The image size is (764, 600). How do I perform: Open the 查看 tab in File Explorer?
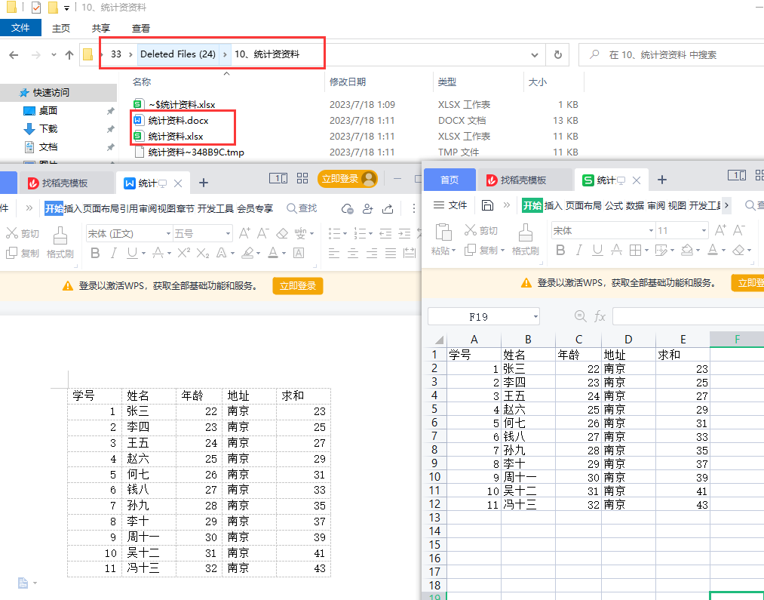point(141,28)
